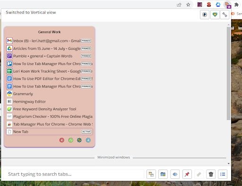The width and height of the screenshot is (242, 186).
Task: Close the General Work window red X
Action: pos(62,140)
